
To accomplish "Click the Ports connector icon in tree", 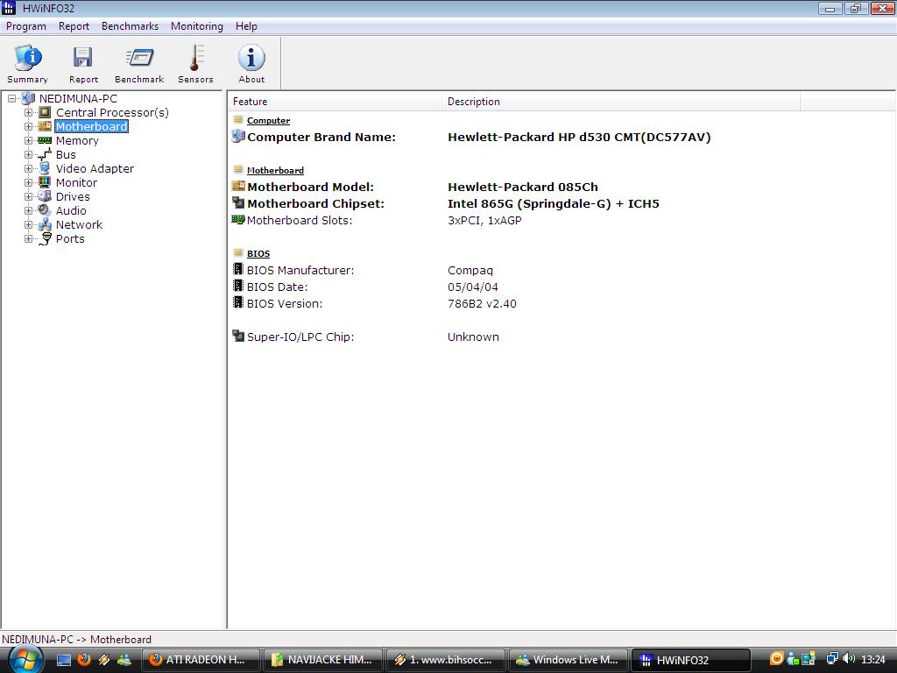I will point(45,238).
